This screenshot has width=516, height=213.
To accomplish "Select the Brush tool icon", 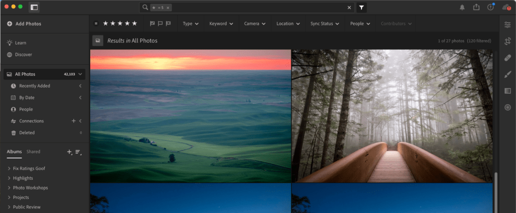I will [x=507, y=74].
